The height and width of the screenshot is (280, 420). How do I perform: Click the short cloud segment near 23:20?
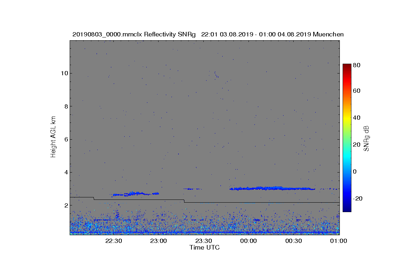[192, 189]
